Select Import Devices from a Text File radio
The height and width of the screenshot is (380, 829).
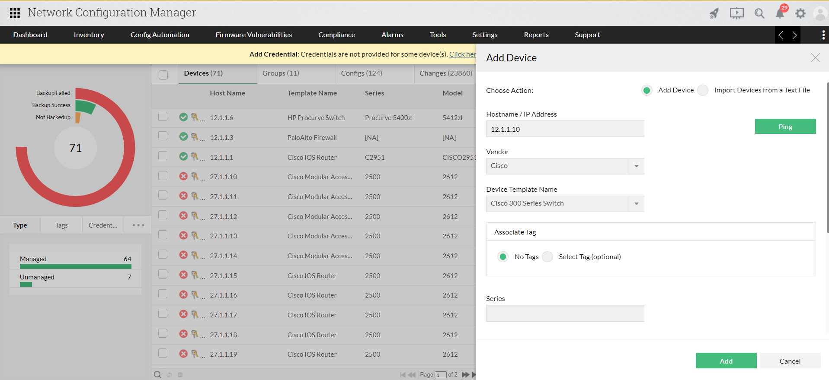[703, 90]
